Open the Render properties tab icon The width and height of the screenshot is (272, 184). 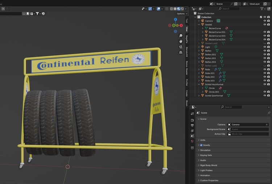point(192,120)
